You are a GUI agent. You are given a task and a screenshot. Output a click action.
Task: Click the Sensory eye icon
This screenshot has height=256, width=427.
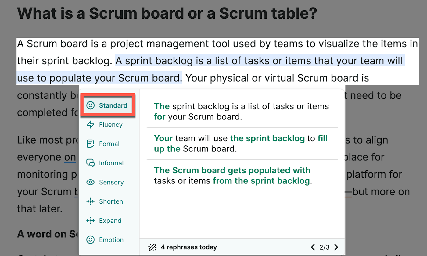point(90,182)
